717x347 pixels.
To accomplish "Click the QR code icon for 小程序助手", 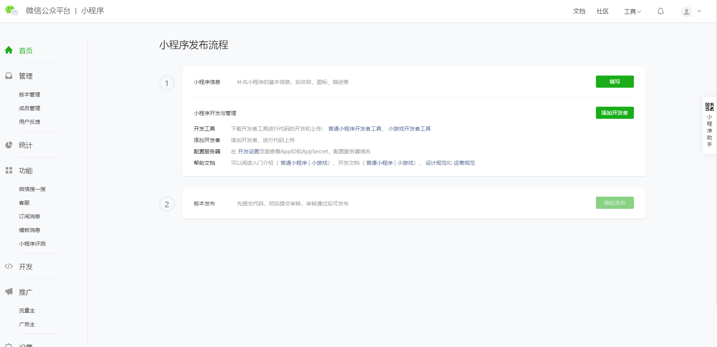I will 709,107.
